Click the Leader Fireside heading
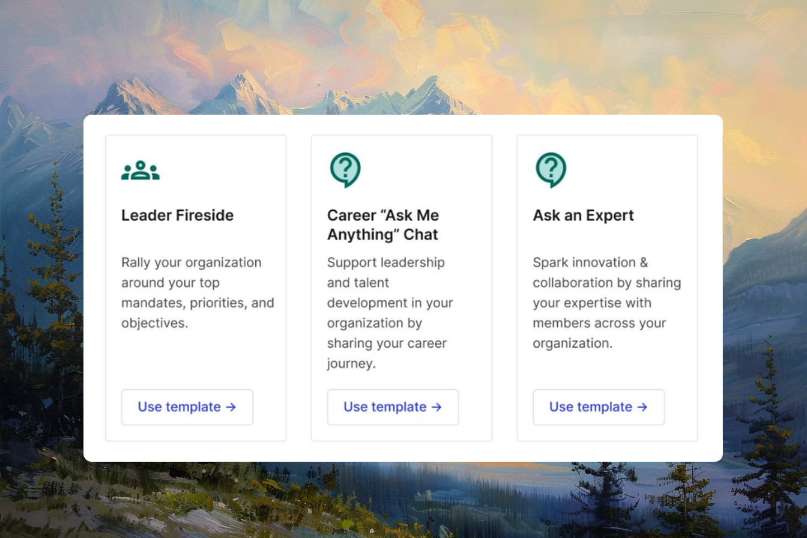The image size is (807, 538). click(177, 215)
